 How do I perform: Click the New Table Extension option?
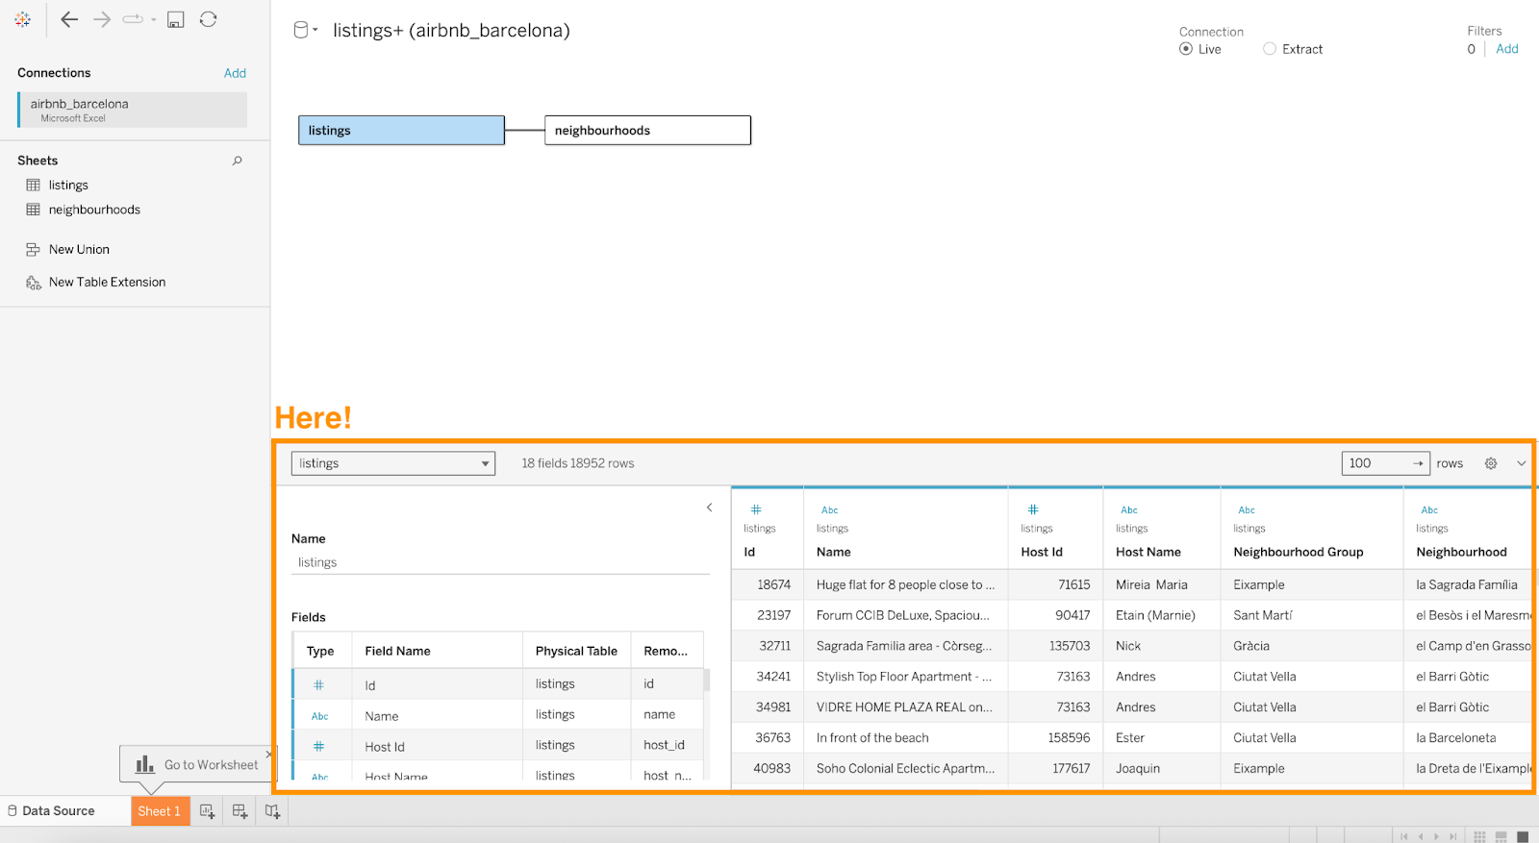(107, 283)
